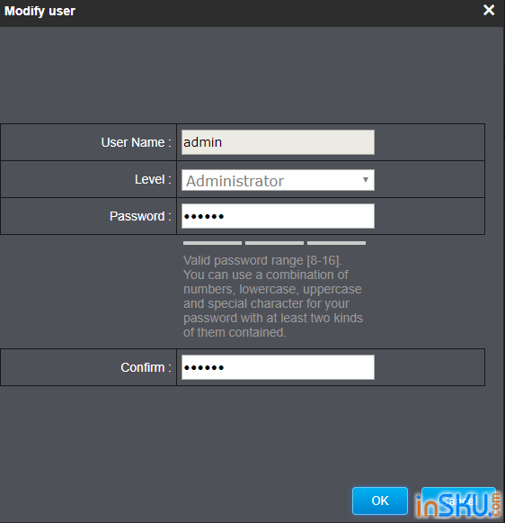Click the first password strength bar segment

(x=212, y=243)
